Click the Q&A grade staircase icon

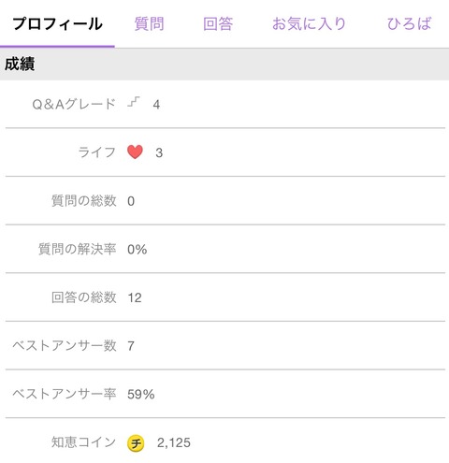(134, 102)
